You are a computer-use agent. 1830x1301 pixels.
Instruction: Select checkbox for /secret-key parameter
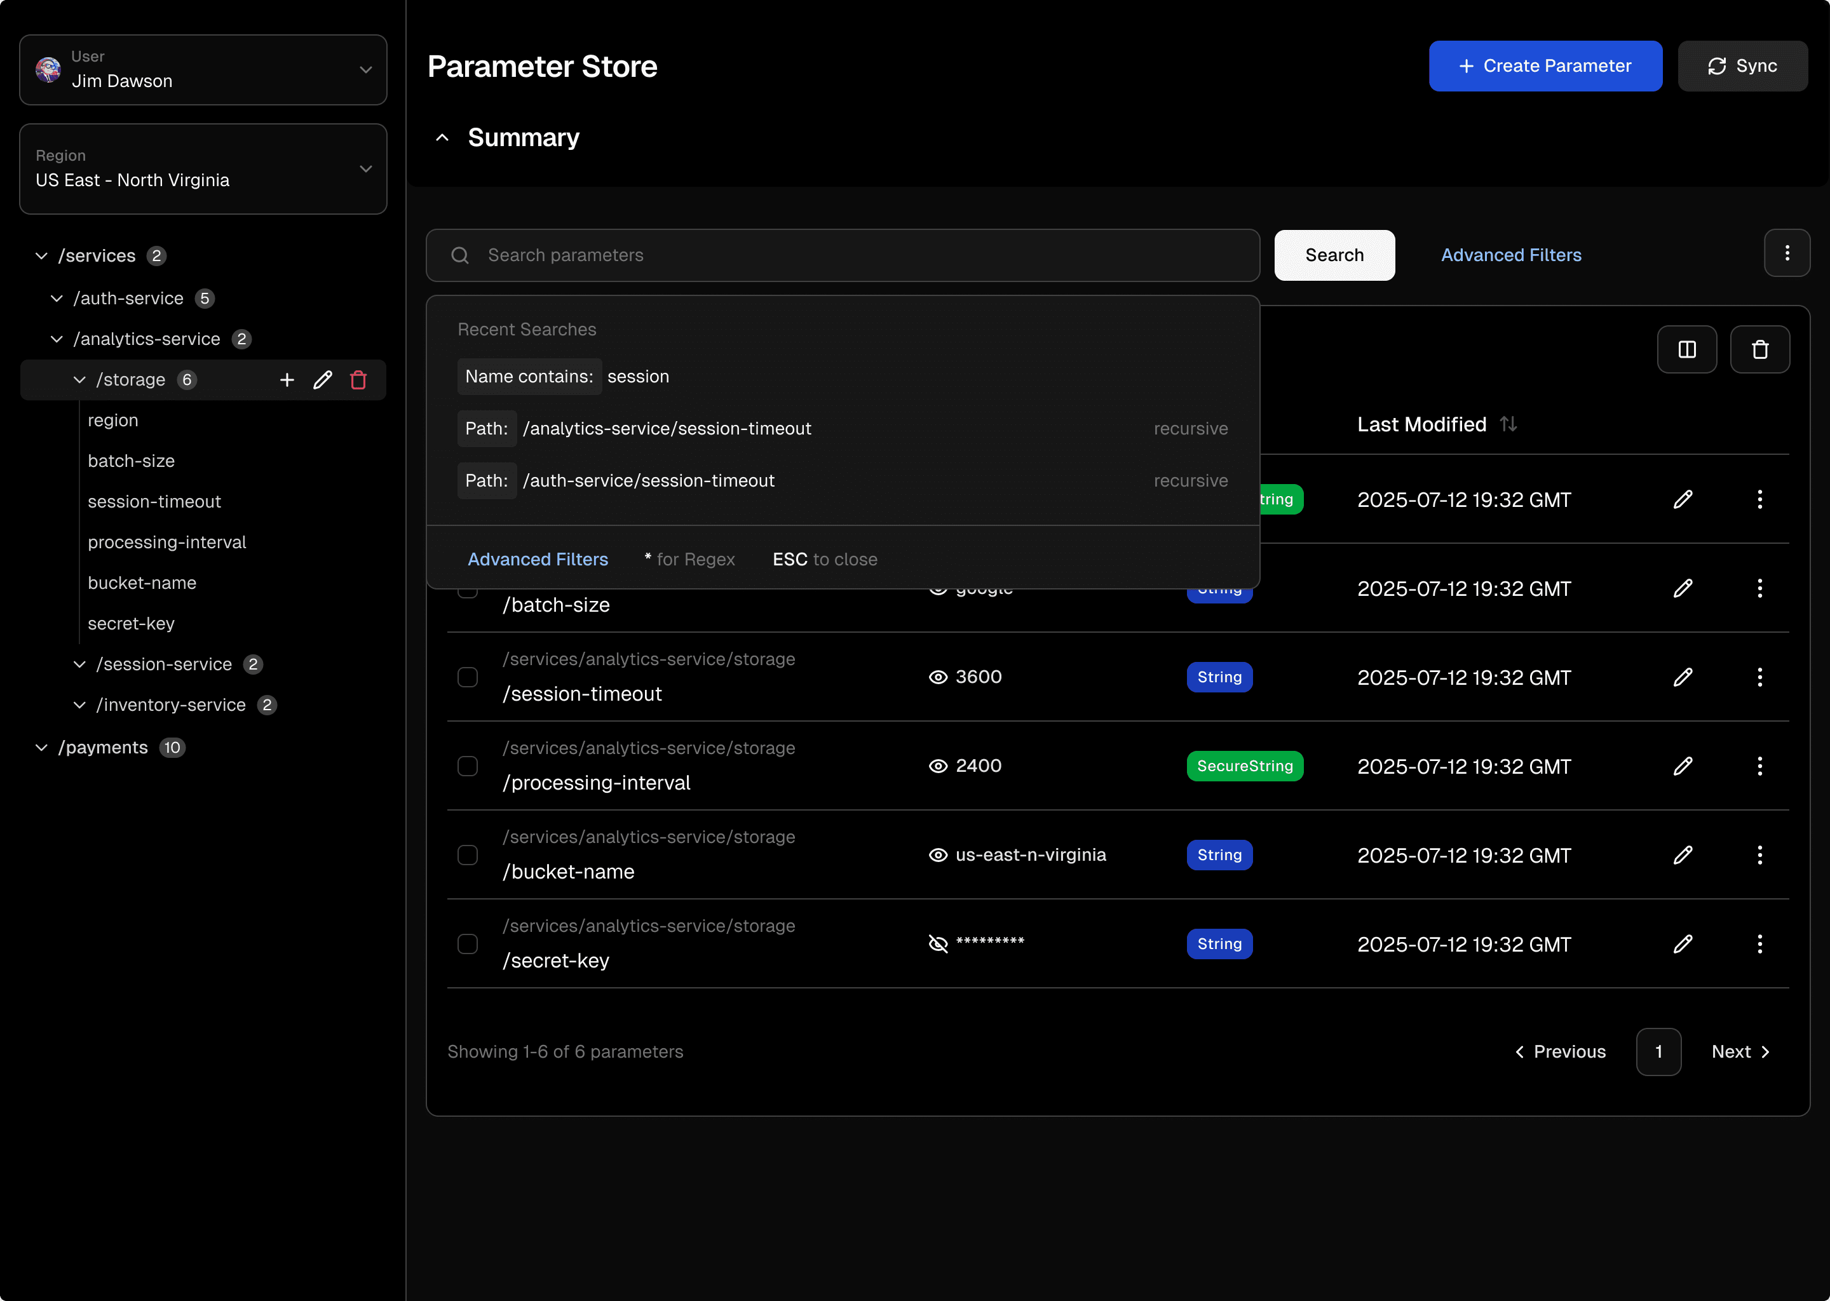click(468, 945)
